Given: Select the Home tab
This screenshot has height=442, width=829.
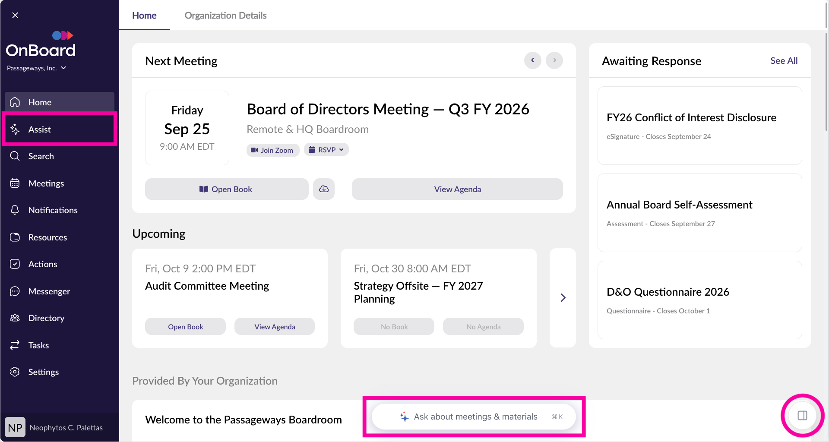Looking at the screenshot, I should (144, 16).
